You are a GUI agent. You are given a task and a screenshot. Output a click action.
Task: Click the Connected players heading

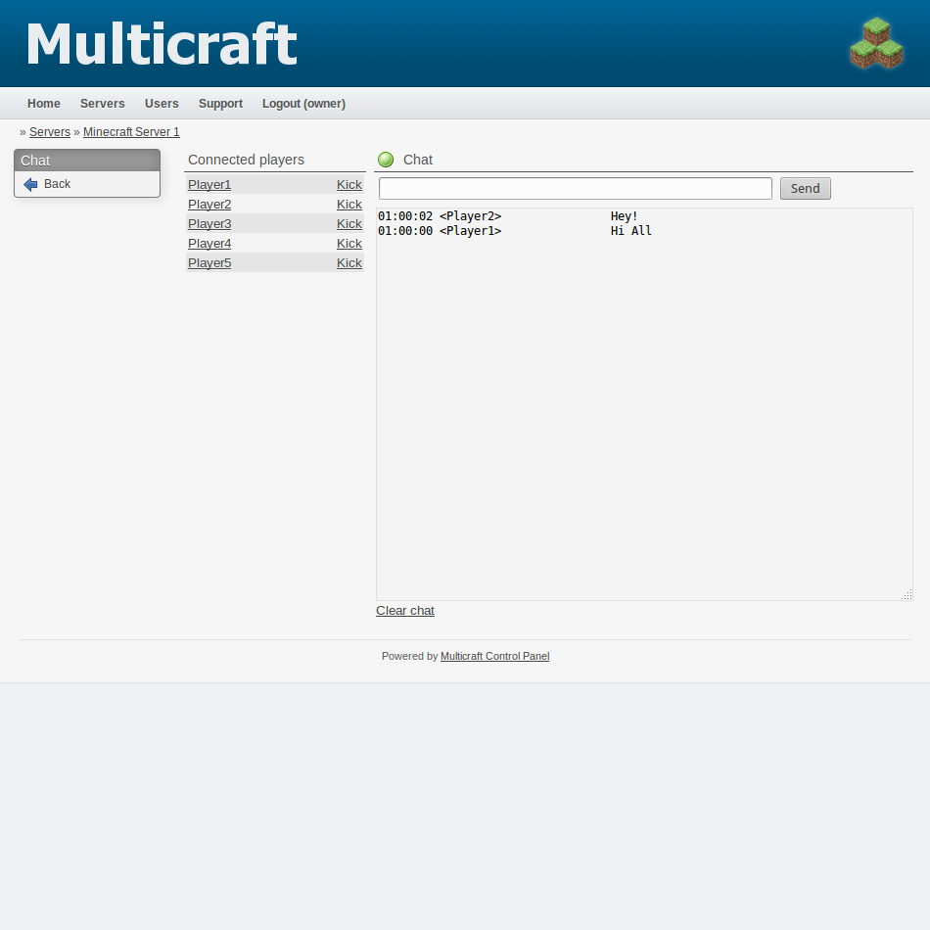(x=246, y=160)
